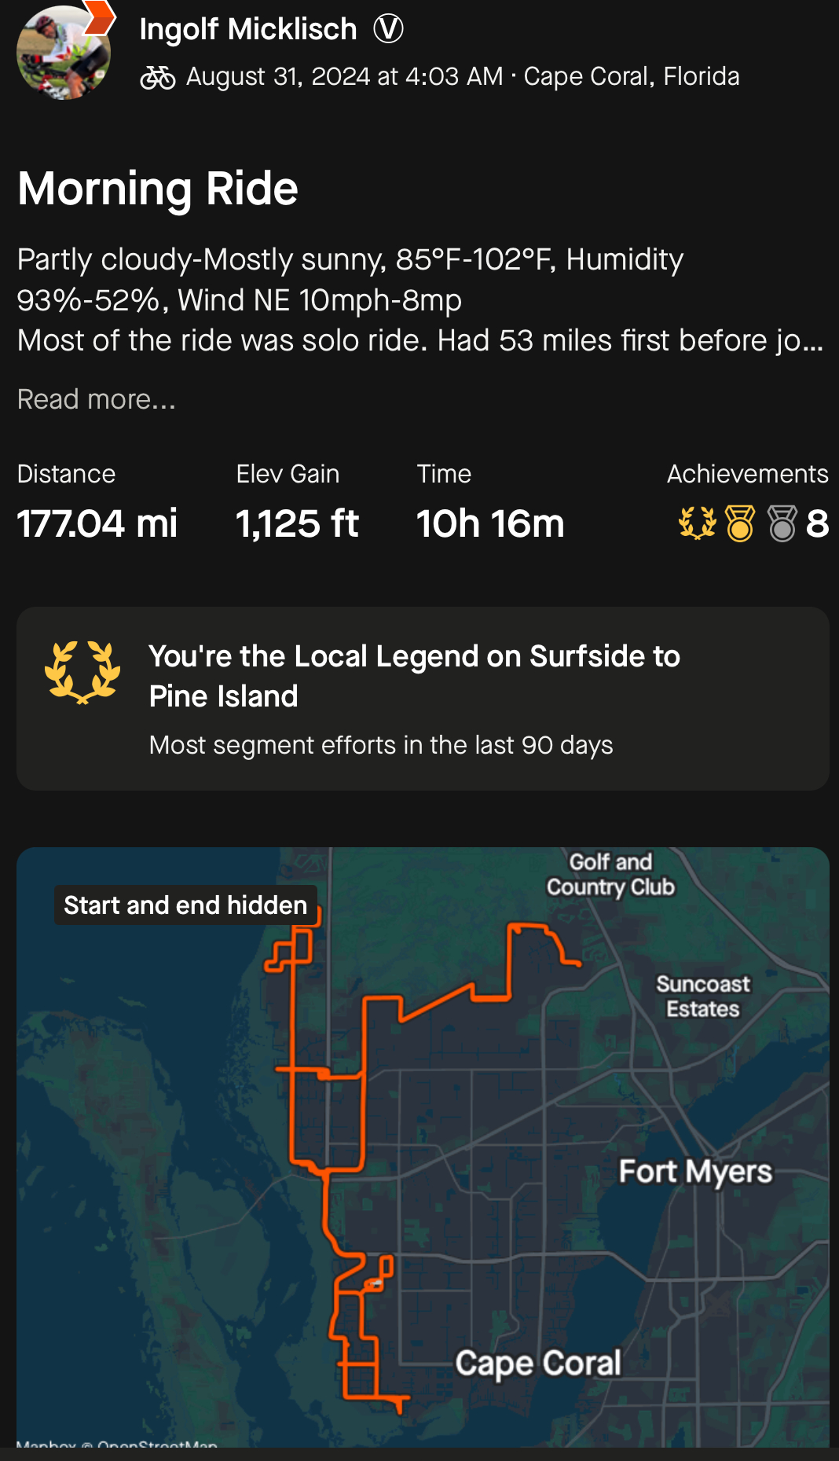
Task: Open the Morning Ride activity title
Action: click(x=158, y=189)
